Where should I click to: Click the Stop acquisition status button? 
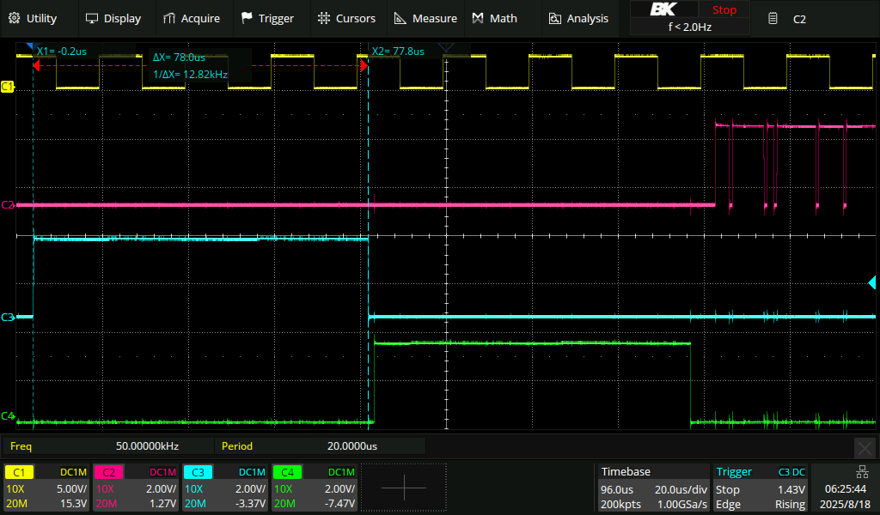coord(724,9)
